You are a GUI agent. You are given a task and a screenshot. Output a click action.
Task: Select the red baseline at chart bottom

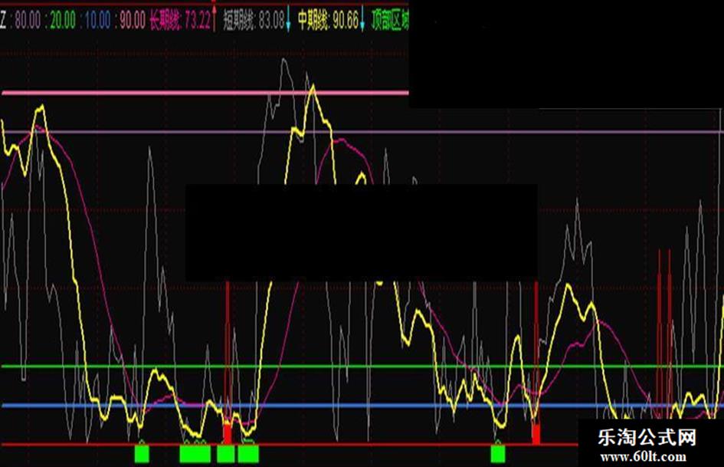[290, 445]
